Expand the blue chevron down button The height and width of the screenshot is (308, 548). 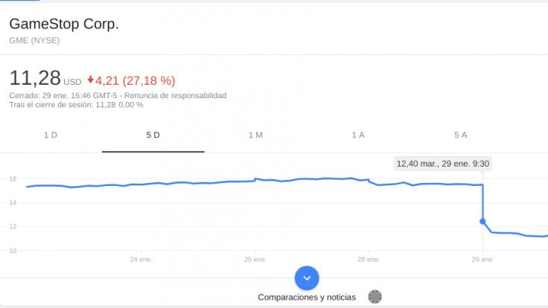pos(307,278)
